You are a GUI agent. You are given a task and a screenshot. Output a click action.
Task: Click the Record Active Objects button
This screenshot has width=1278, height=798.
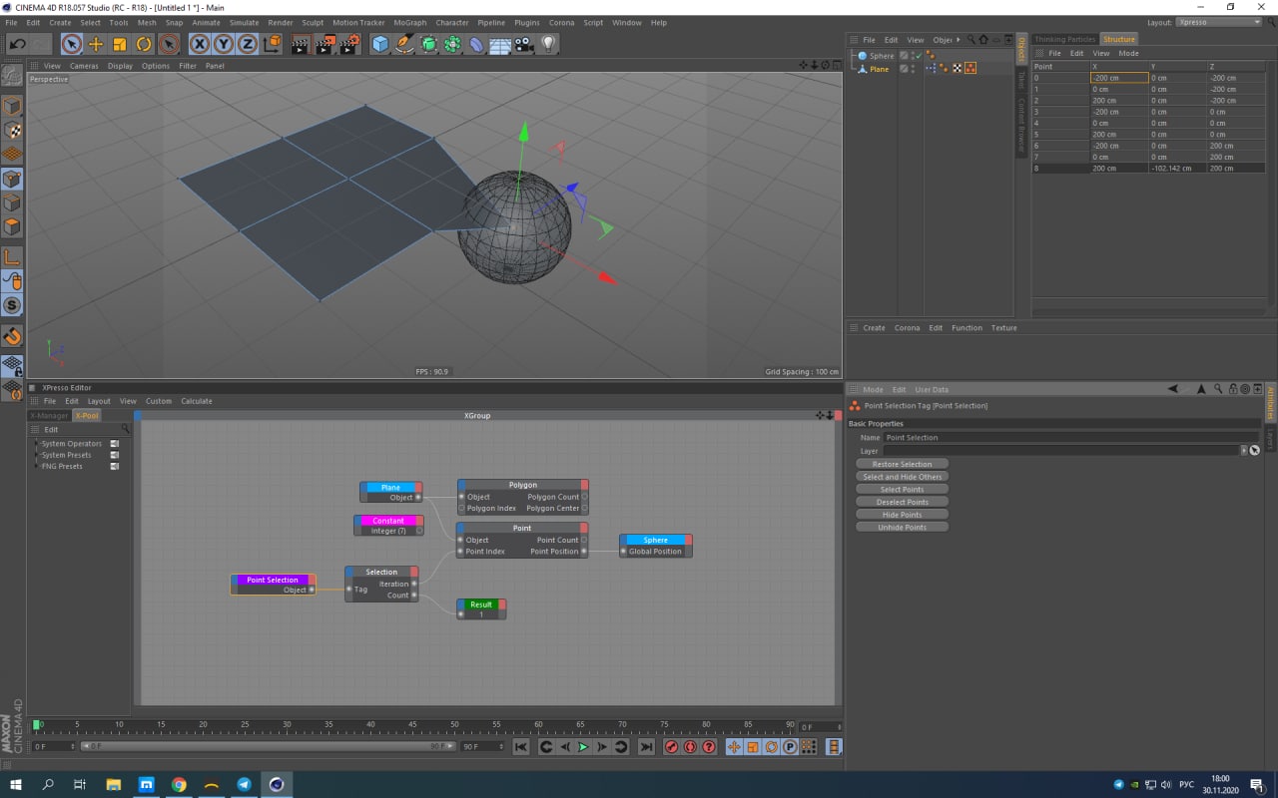[x=671, y=747]
